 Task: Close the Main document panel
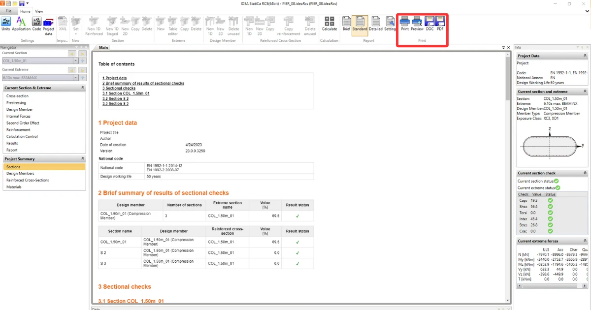[x=509, y=48]
